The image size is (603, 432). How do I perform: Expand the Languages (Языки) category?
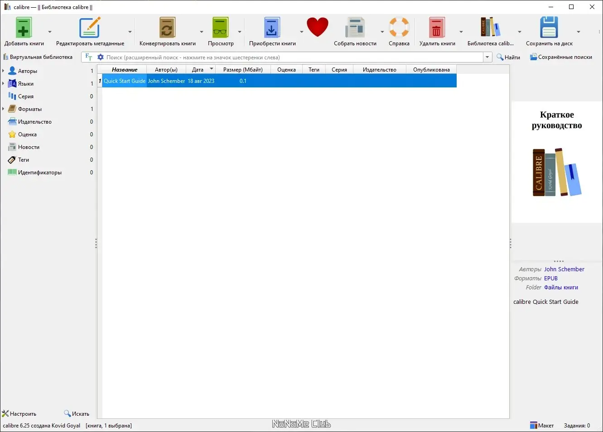3,84
